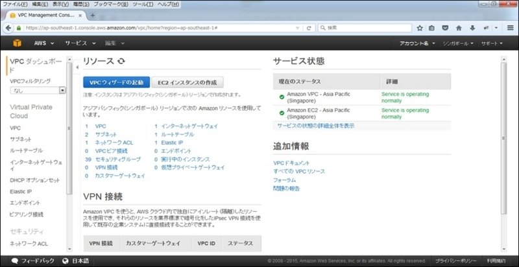The image size is (519, 267).
Task: Click the bookmark star icon
Action: click(x=420, y=28)
